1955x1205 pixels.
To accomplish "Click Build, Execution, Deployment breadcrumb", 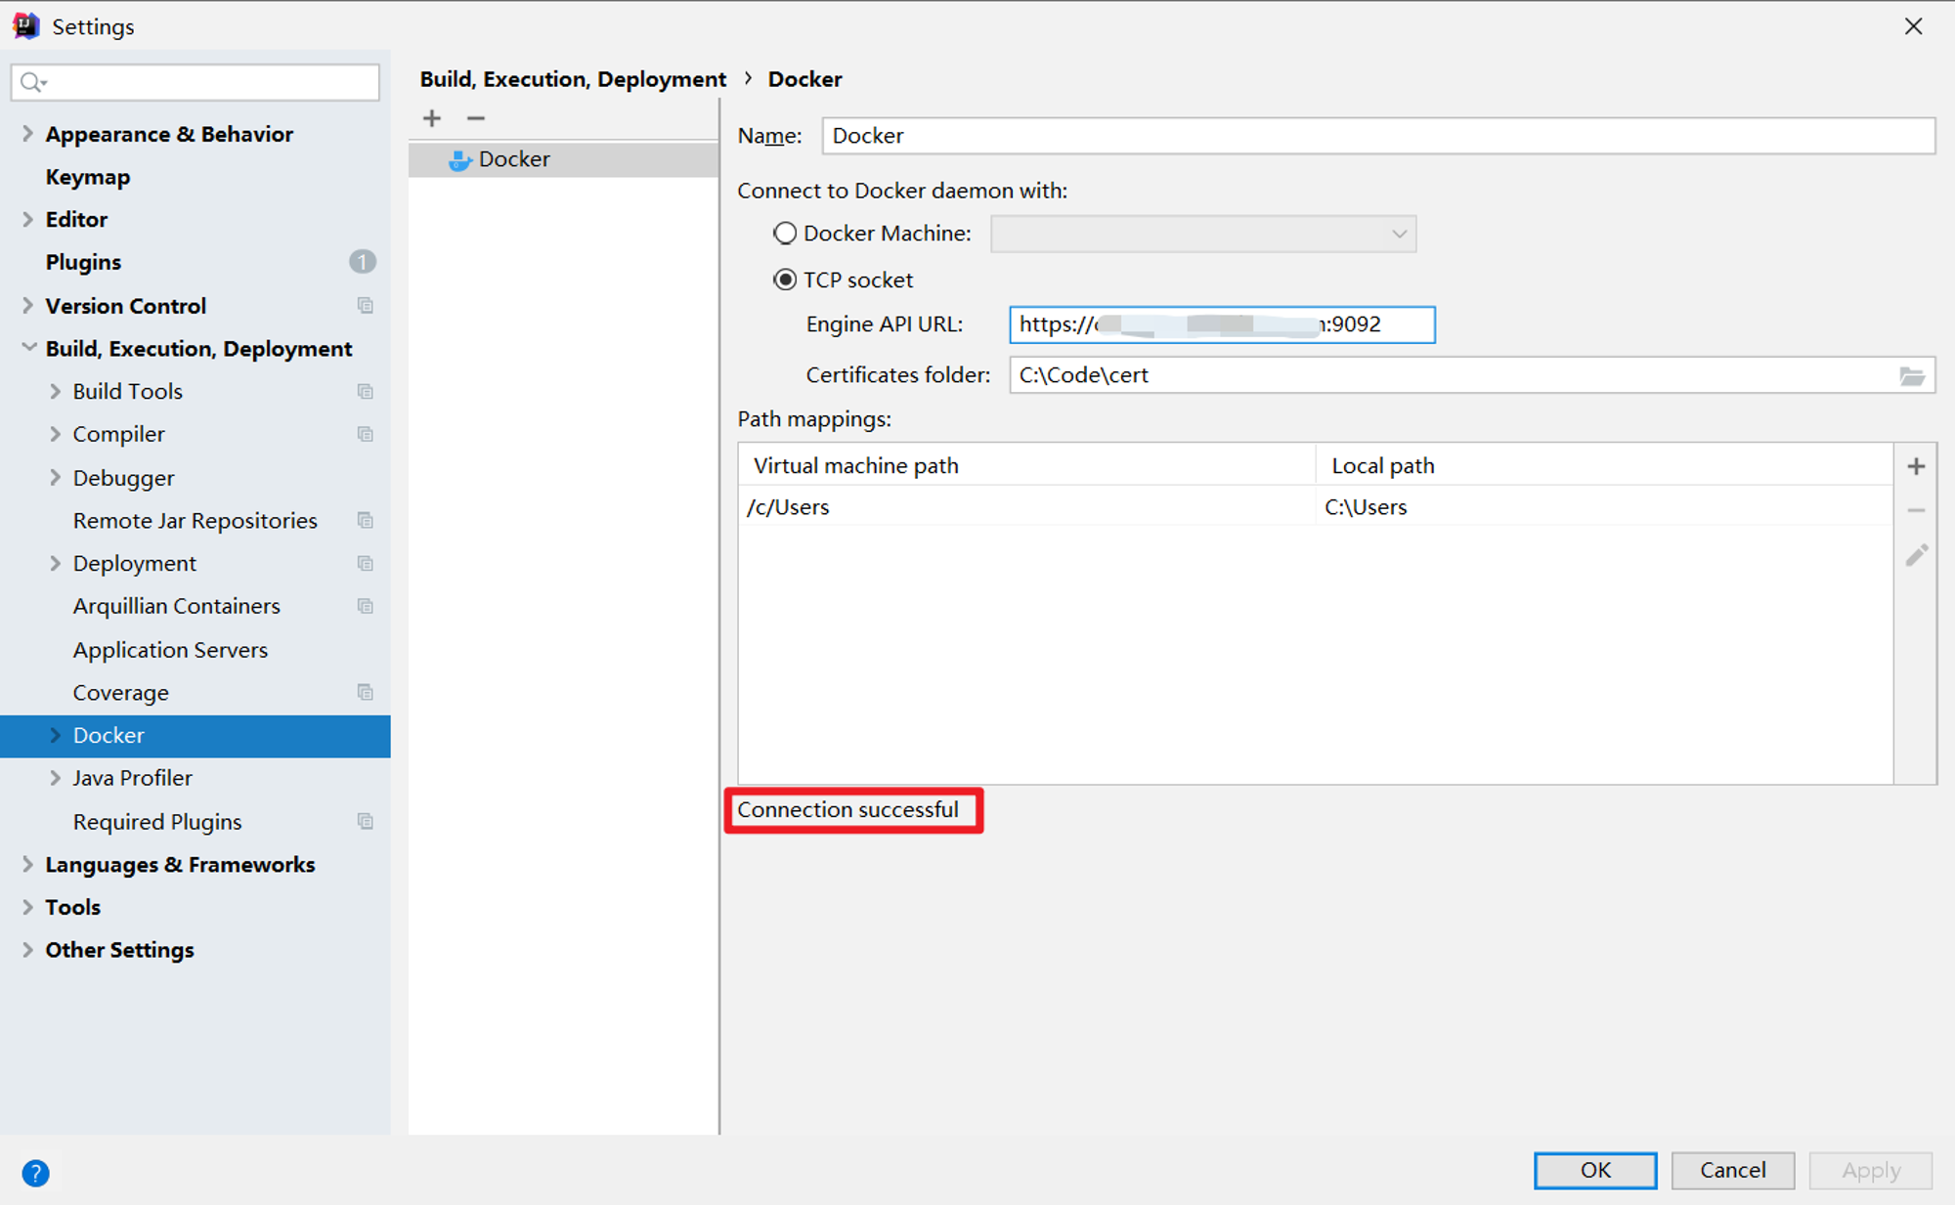I will pos(574,79).
